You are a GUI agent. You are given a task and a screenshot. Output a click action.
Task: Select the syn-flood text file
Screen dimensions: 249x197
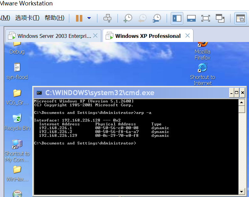click(17, 71)
